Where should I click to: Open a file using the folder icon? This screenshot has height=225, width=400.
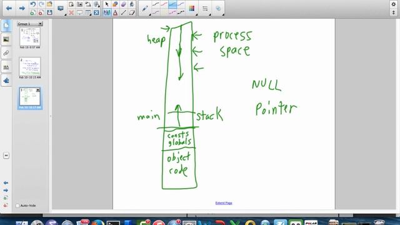click(50, 4)
